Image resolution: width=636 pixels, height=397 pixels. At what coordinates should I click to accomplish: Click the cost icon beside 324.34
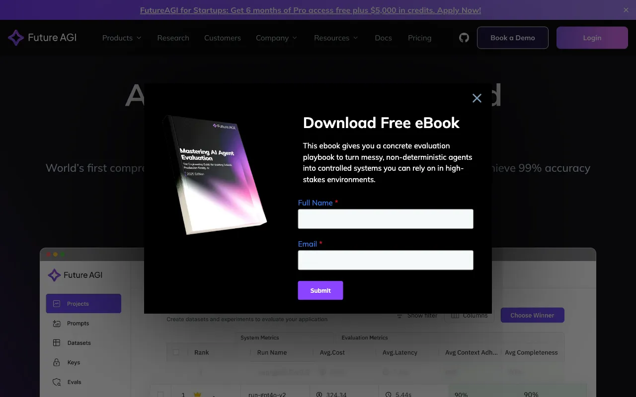319,395
